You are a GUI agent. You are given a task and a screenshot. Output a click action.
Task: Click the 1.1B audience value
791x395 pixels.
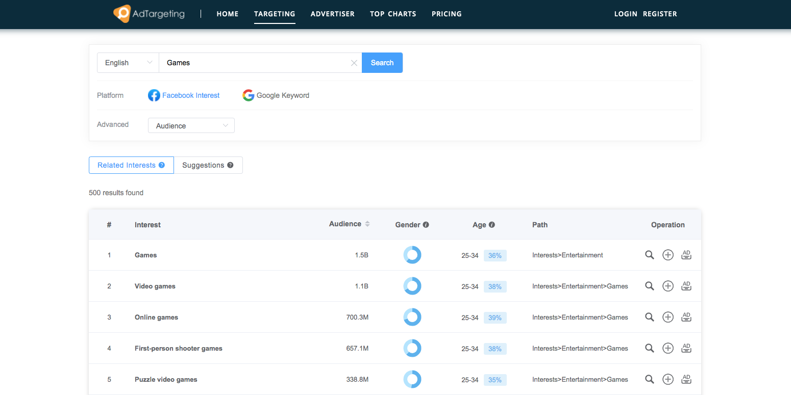tap(362, 286)
